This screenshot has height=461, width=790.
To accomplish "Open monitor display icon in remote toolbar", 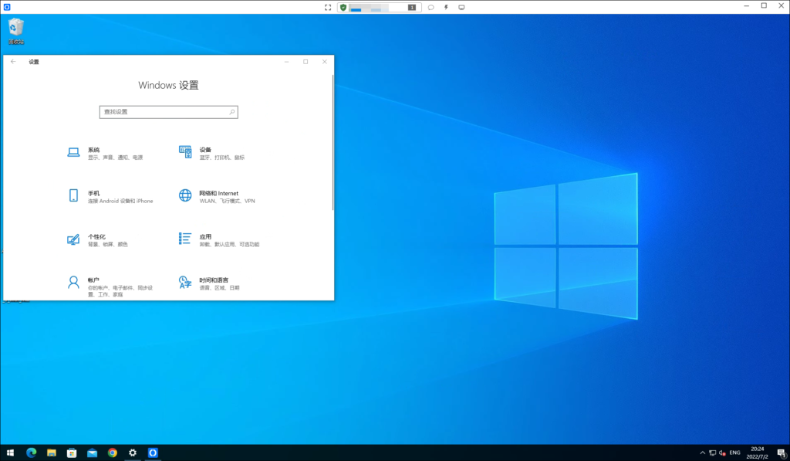I will click(x=461, y=7).
